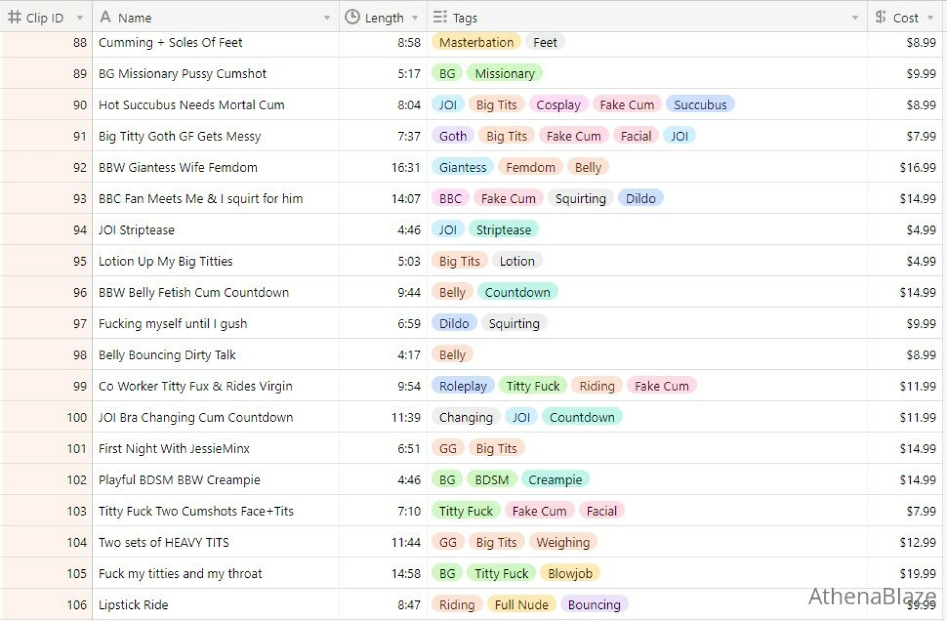Select the Cosplay tag in row 90
The image size is (947, 621).
click(558, 105)
